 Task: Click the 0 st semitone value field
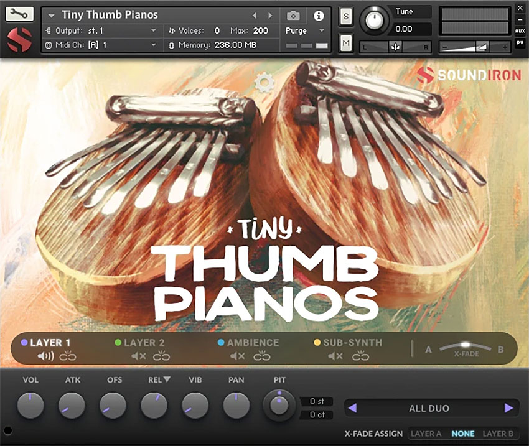(x=317, y=401)
